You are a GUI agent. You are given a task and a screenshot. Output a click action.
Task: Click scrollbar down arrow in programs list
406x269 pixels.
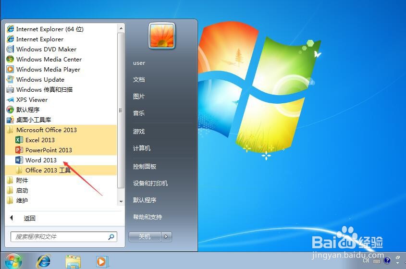click(x=121, y=201)
